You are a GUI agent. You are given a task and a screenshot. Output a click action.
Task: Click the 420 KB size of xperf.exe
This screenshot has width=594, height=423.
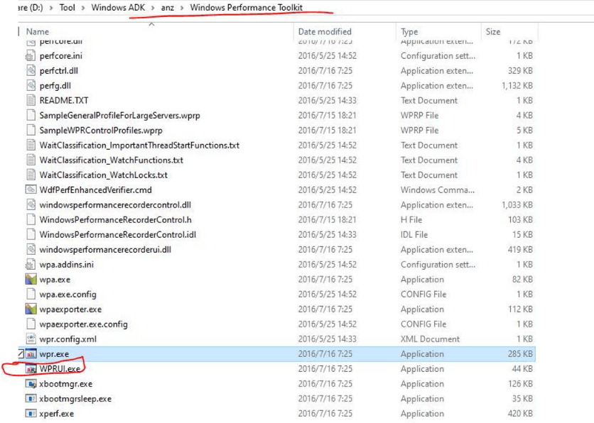pos(520,414)
